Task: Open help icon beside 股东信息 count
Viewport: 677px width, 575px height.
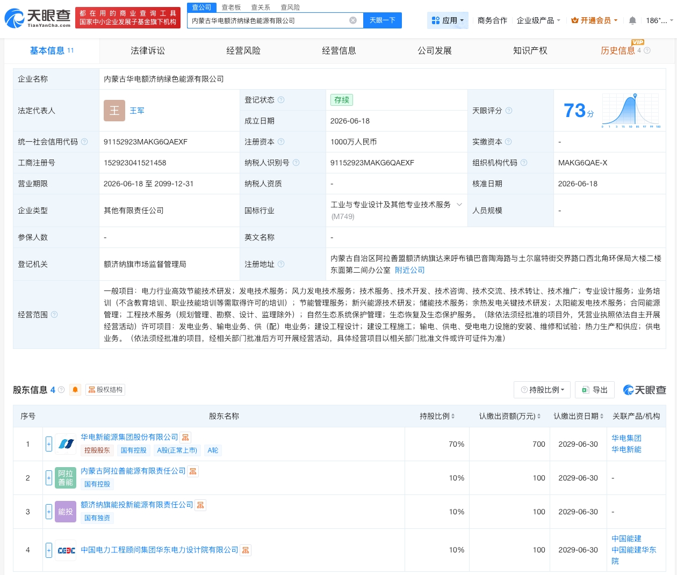Action: 61,390
